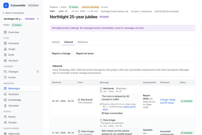Click the Live indicator
Screen dimensions: 202x135
tap(105, 7)
